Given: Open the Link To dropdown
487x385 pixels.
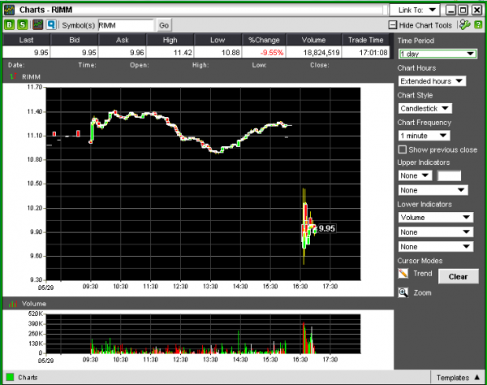Looking at the screenshot, I should pyautogui.click(x=415, y=11).
